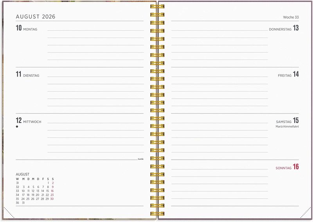Click the large date 12 beside MITTWOCH
The height and width of the screenshot is (222, 313).
(19, 121)
